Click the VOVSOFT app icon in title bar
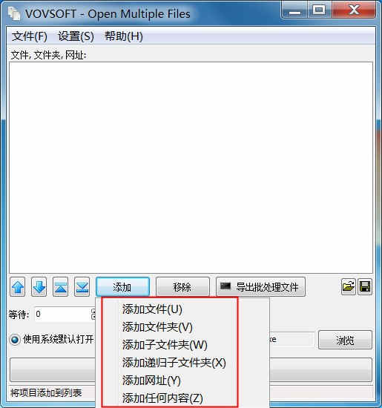Image resolution: width=382 pixels, height=408 pixels. click(x=14, y=13)
